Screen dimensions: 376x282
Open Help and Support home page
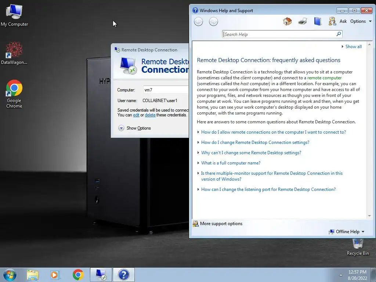(287, 21)
